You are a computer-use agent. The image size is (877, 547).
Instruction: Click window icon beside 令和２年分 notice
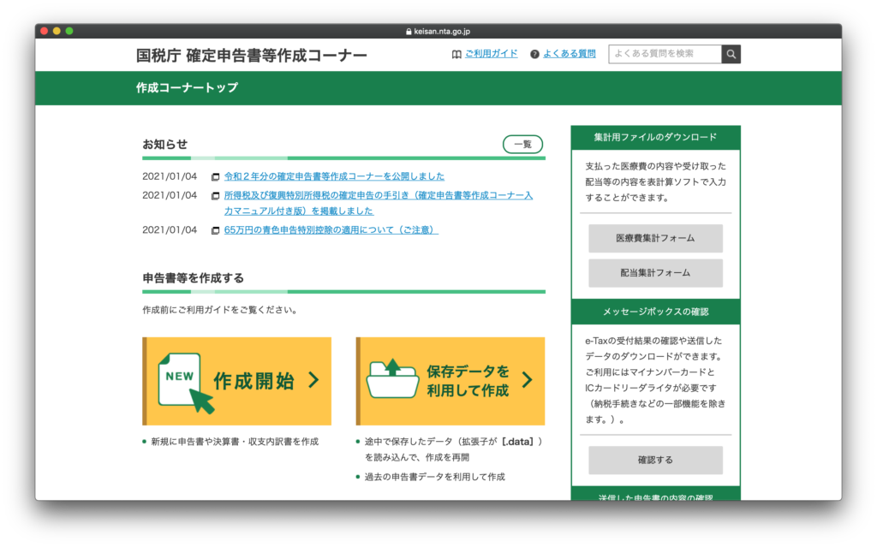coord(215,176)
